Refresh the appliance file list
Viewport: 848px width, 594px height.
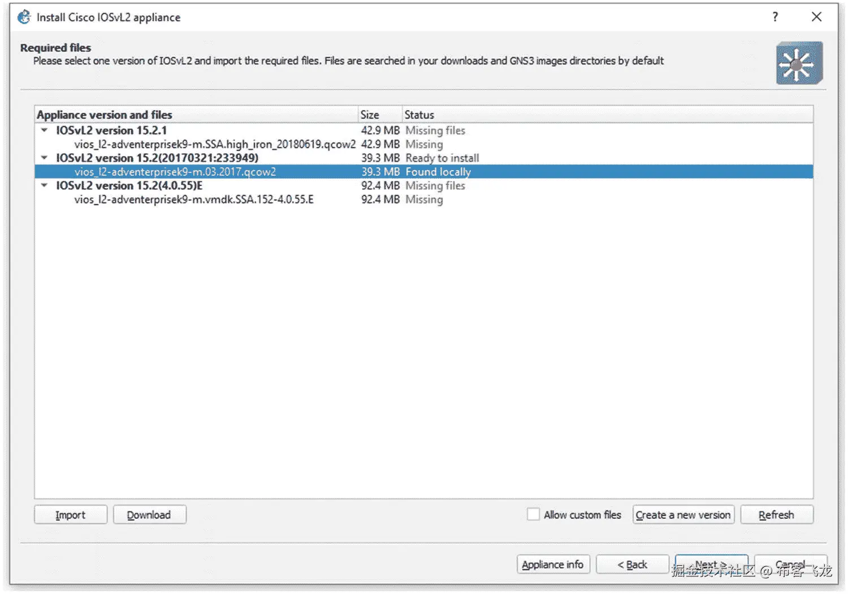click(777, 515)
